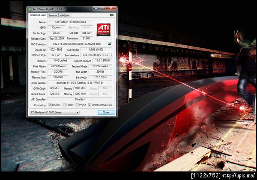
Task: Click the GPU-Z title bar app icon
Action: pyautogui.click(x=30, y=9)
